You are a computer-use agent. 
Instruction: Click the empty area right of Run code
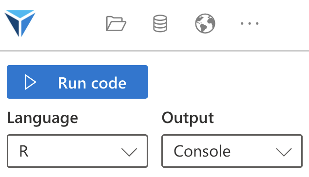pyautogui.click(x=227, y=82)
